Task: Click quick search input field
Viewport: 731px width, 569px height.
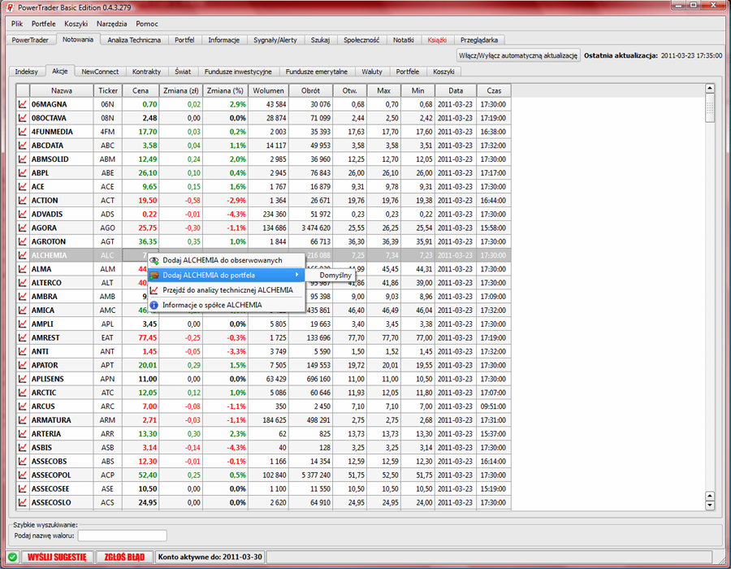Action: [122, 536]
